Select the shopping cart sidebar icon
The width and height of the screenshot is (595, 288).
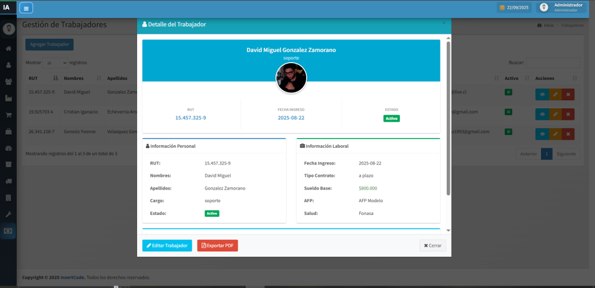pos(8,115)
